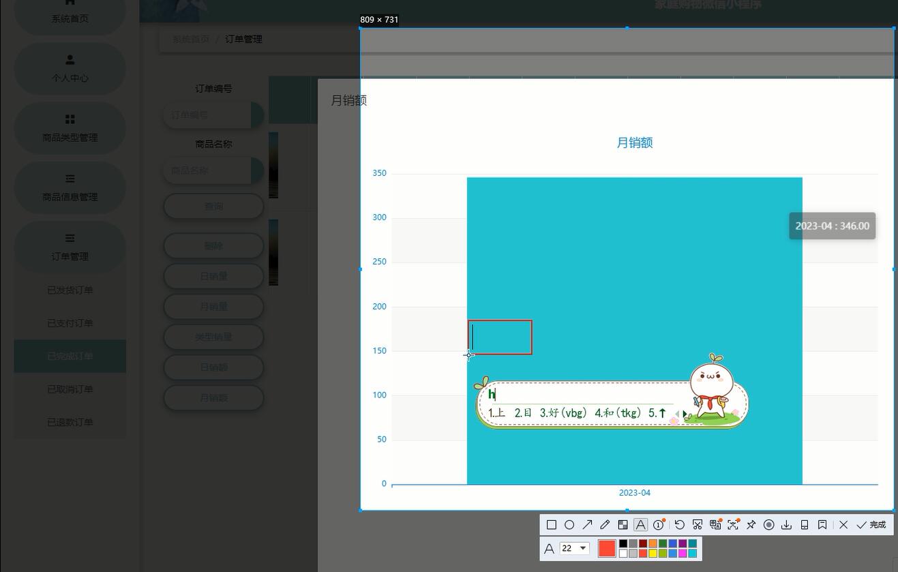The image size is (898, 572).
Task: Select the text annotation tool
Action: click(x=640, y=524)
